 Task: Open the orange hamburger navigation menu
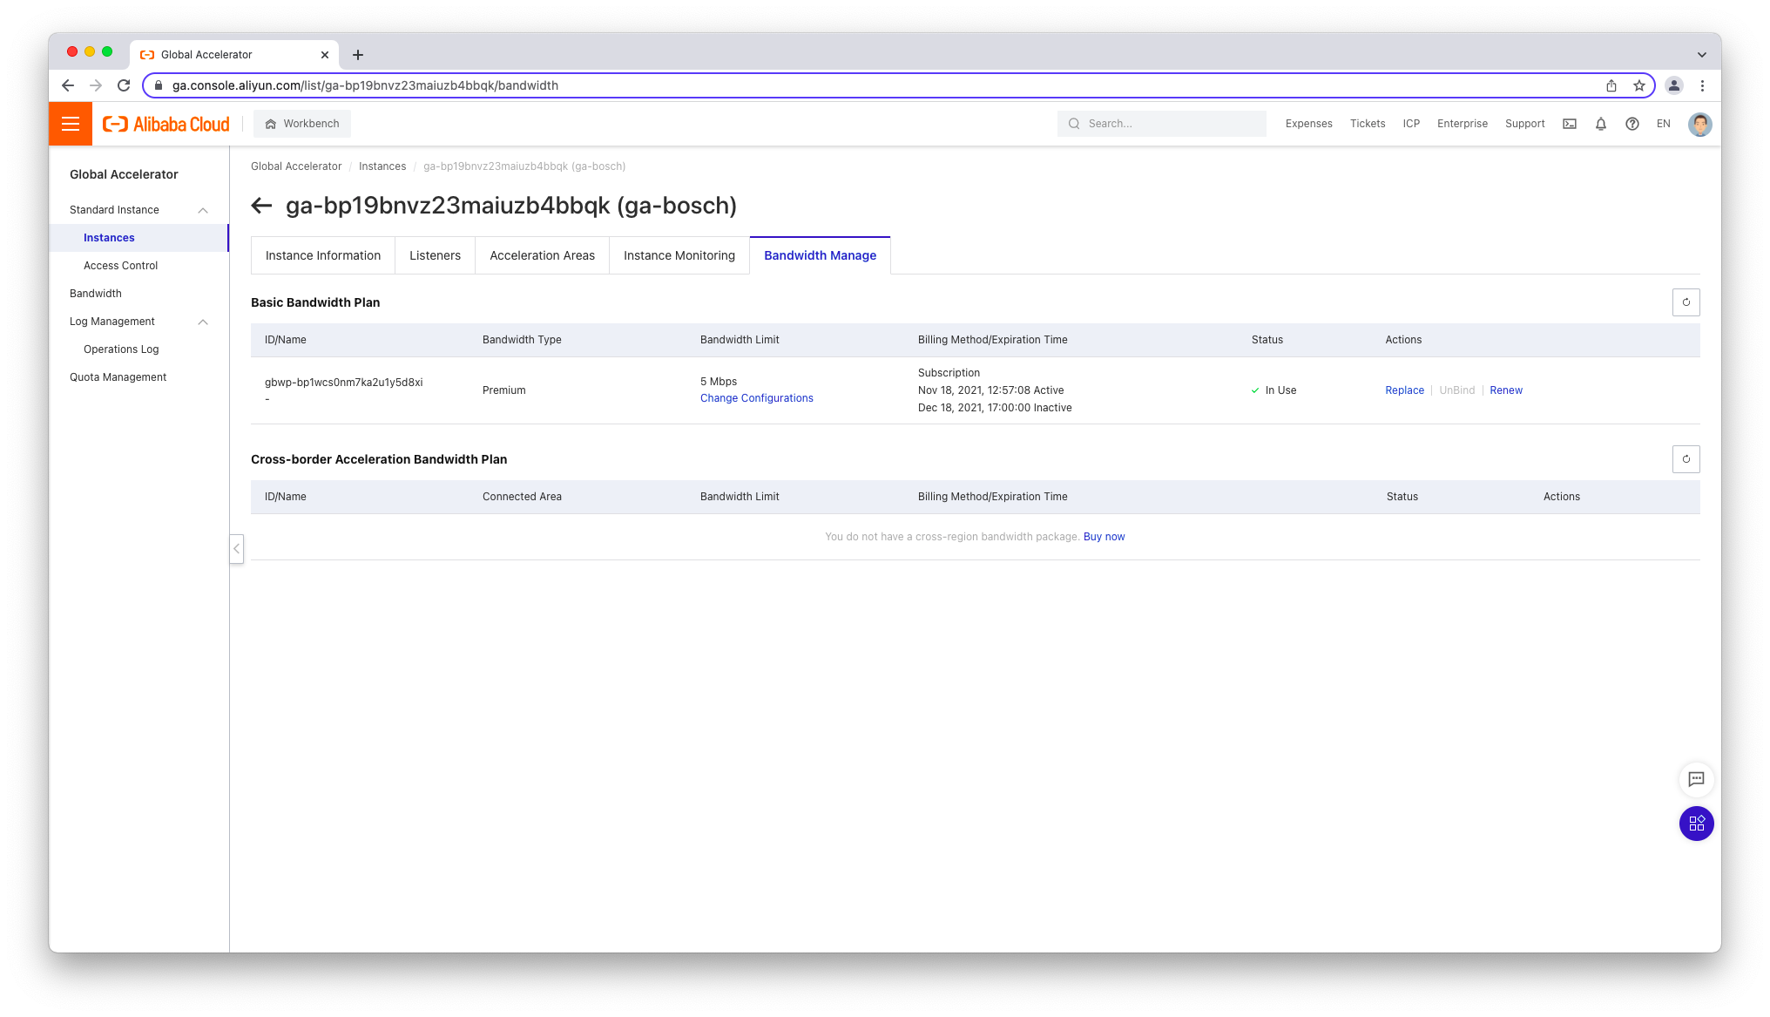(71, 124)
